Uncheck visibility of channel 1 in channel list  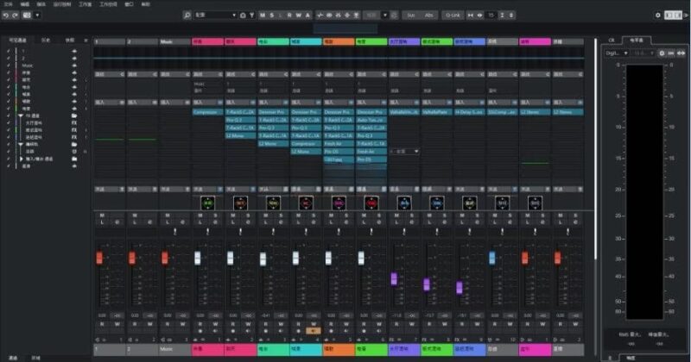pyautogui.click(x=8, y=51)
